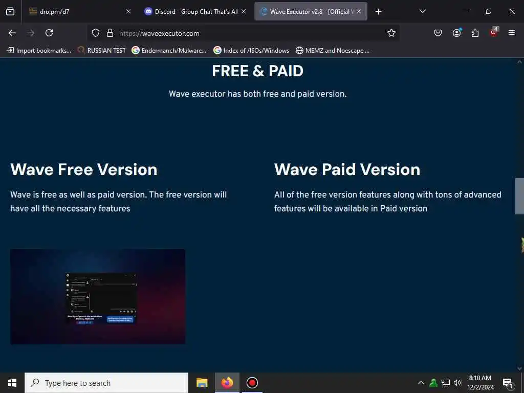Click the Firefox taskbar icon
The height and width of the screenshot is (393, 524).
(227, 383)
